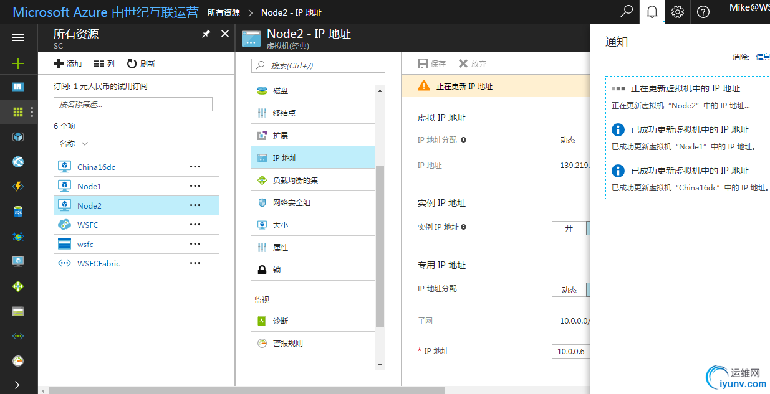Close the All resources blade
This screenshot has width=770, height=394.
[x=225, y=34]
